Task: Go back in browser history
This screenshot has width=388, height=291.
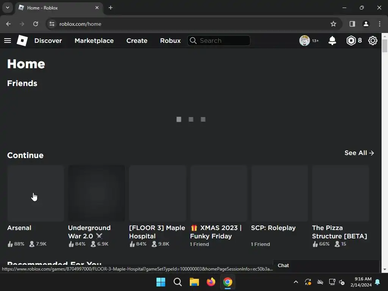Action: click(8, 24)
